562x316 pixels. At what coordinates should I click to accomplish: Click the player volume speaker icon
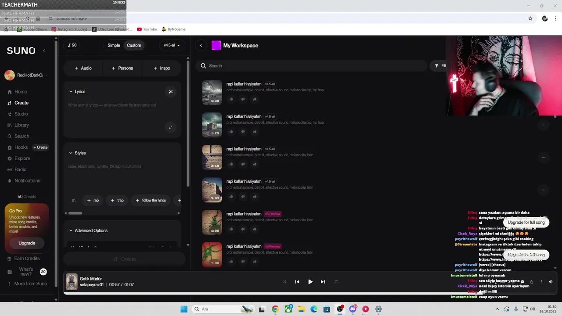(551, 282)
